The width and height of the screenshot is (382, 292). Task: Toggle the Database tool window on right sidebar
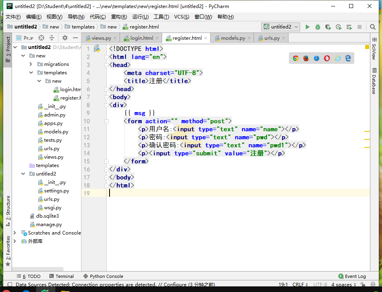pos(374,81)
